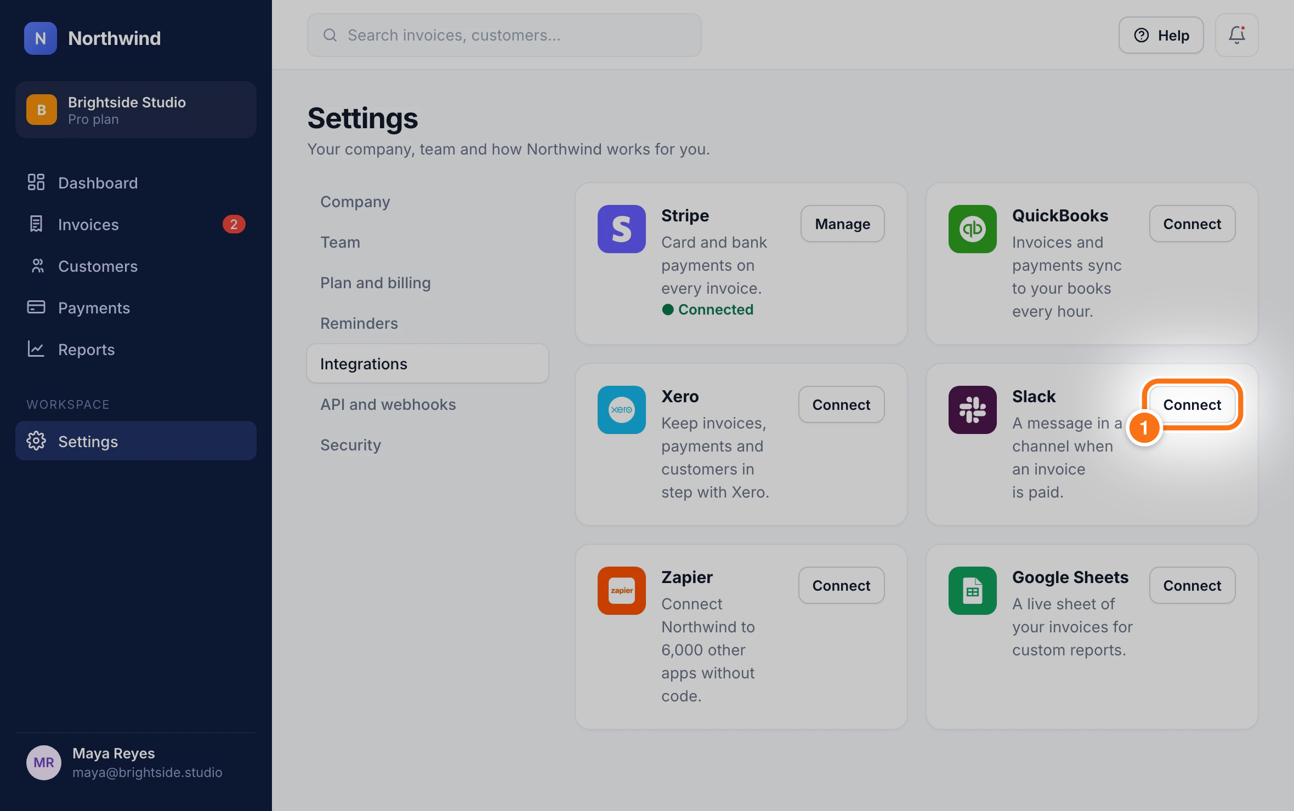
Task: Click the Settings page heading
Action: [362, 118]
